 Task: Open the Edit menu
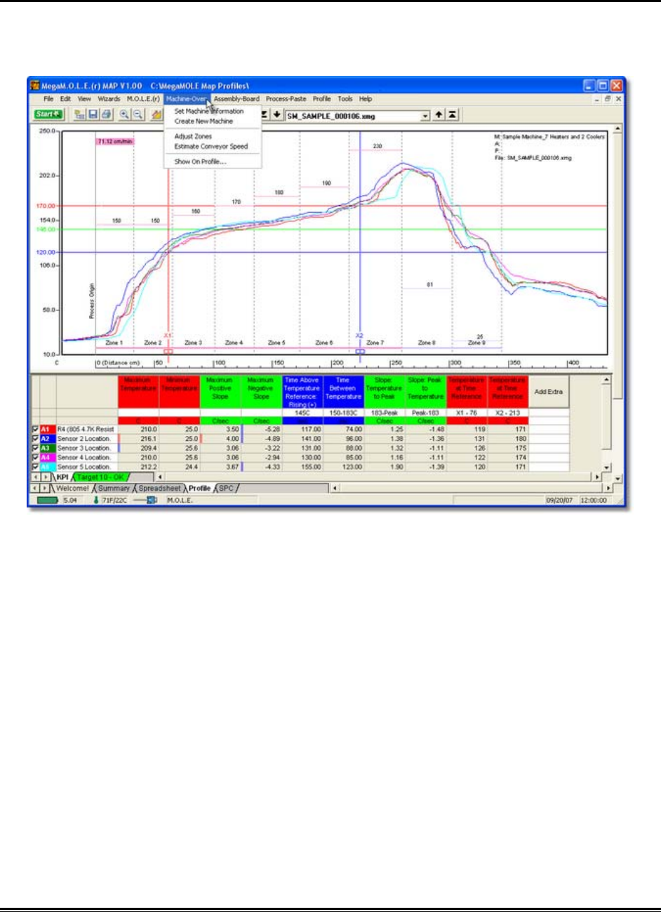coord(65,99)
